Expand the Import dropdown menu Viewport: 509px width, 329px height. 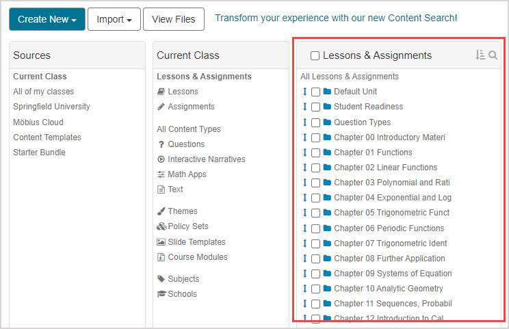point(114,19)
